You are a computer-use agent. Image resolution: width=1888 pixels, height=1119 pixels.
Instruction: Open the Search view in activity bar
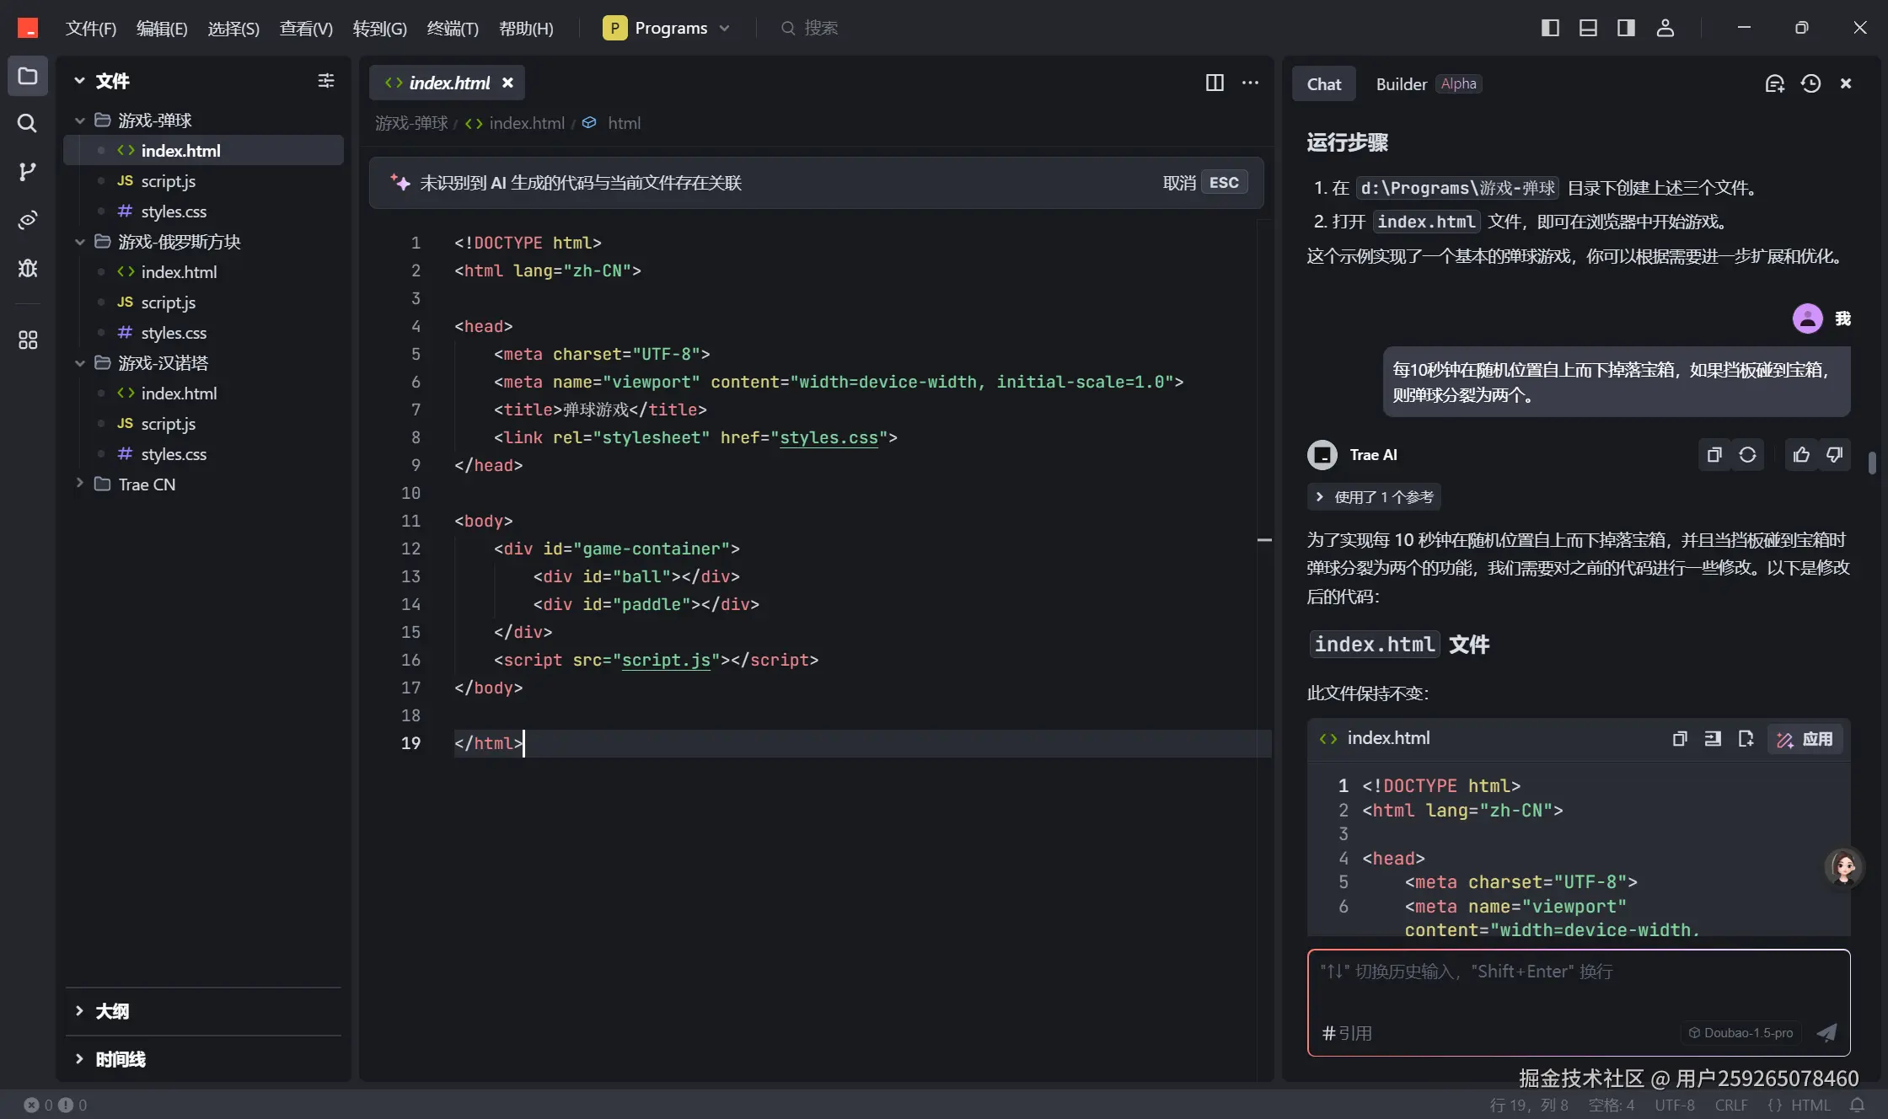pos(27,124)
